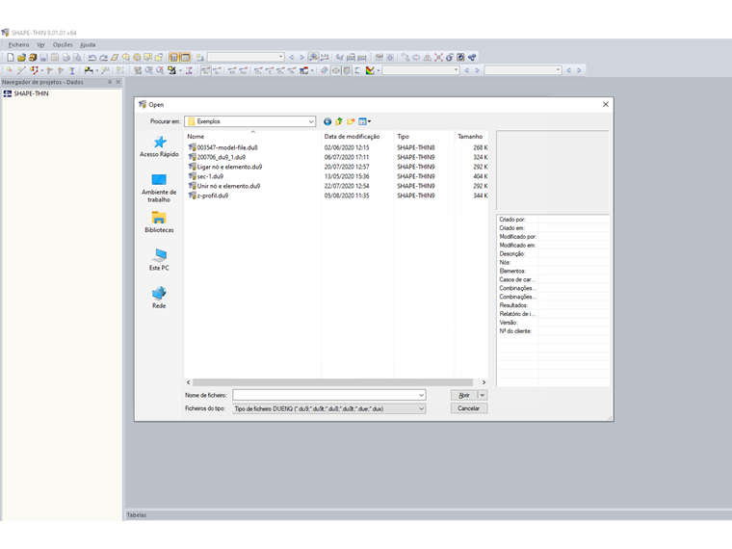Image resolution: width=732 pixels, height=549 pixels.
Task: Click the Save disk icon
Action: click(x=43, y=58)
